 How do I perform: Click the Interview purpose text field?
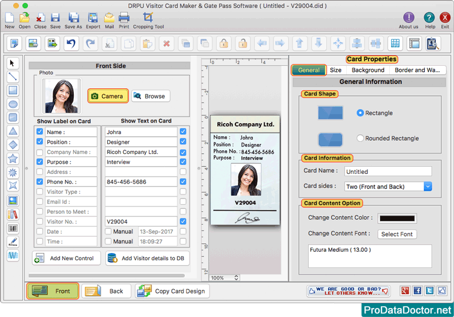point(141,162)
